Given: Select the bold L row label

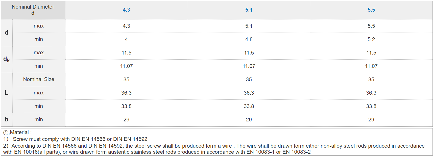Looking at the screenshot, I should point(7,93).
